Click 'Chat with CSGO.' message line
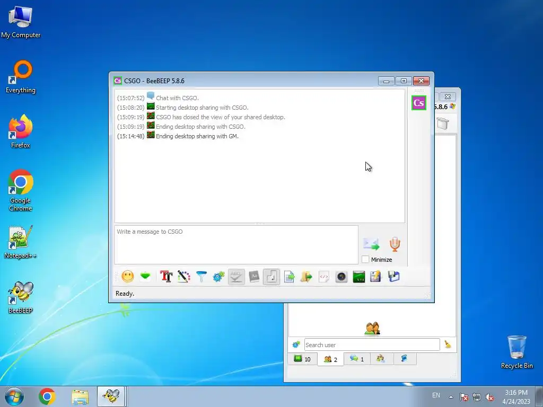The width and height of the screenshot is (543, 407). (177, 98)
